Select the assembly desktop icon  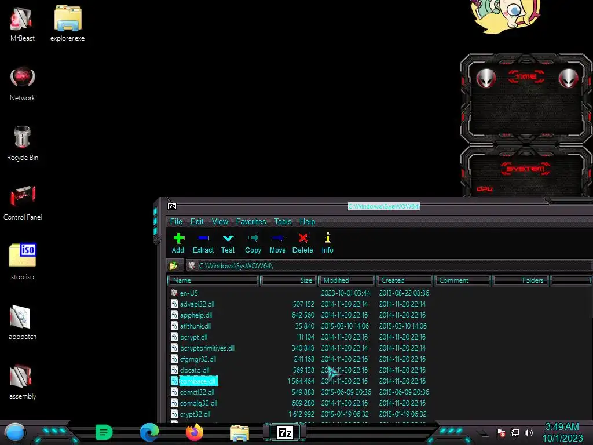[x=23, y=382]
